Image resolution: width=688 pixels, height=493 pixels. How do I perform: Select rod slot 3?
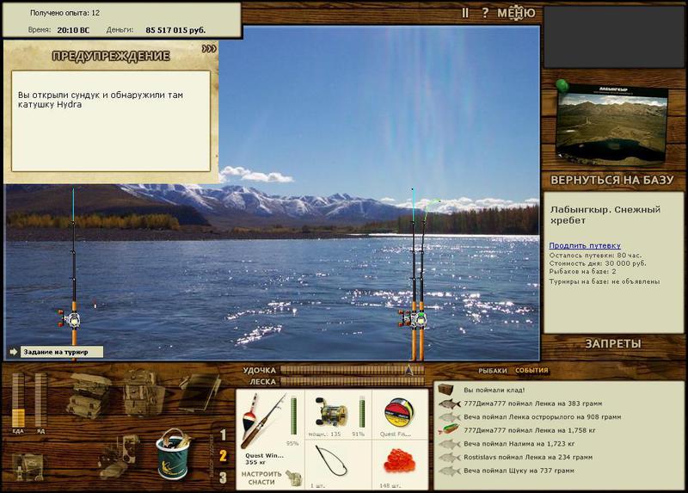pos(223,478)
